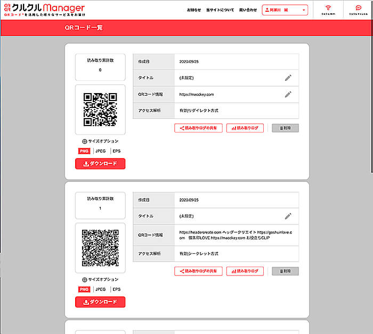Click second card's read count value 1
The height and width of the screenshot is (334, 373).
click(x=100, y=208)
